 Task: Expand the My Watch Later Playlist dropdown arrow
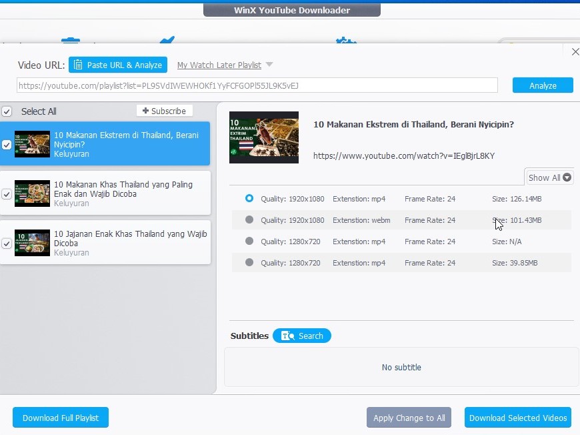[x=269, y=65]
